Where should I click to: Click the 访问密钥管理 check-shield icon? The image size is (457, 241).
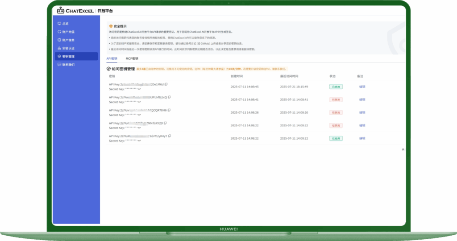[108, 69]
